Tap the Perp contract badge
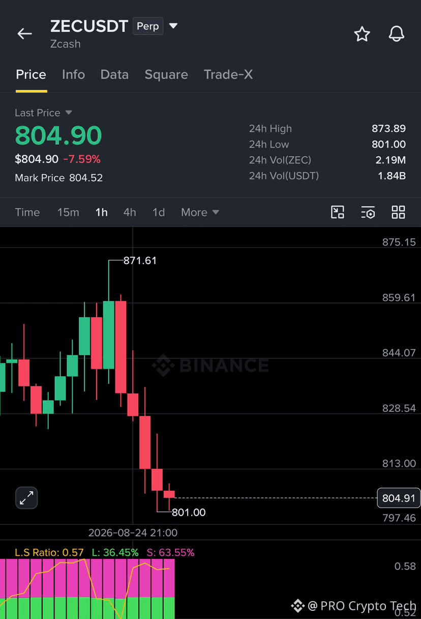 [x=148, y=26]
